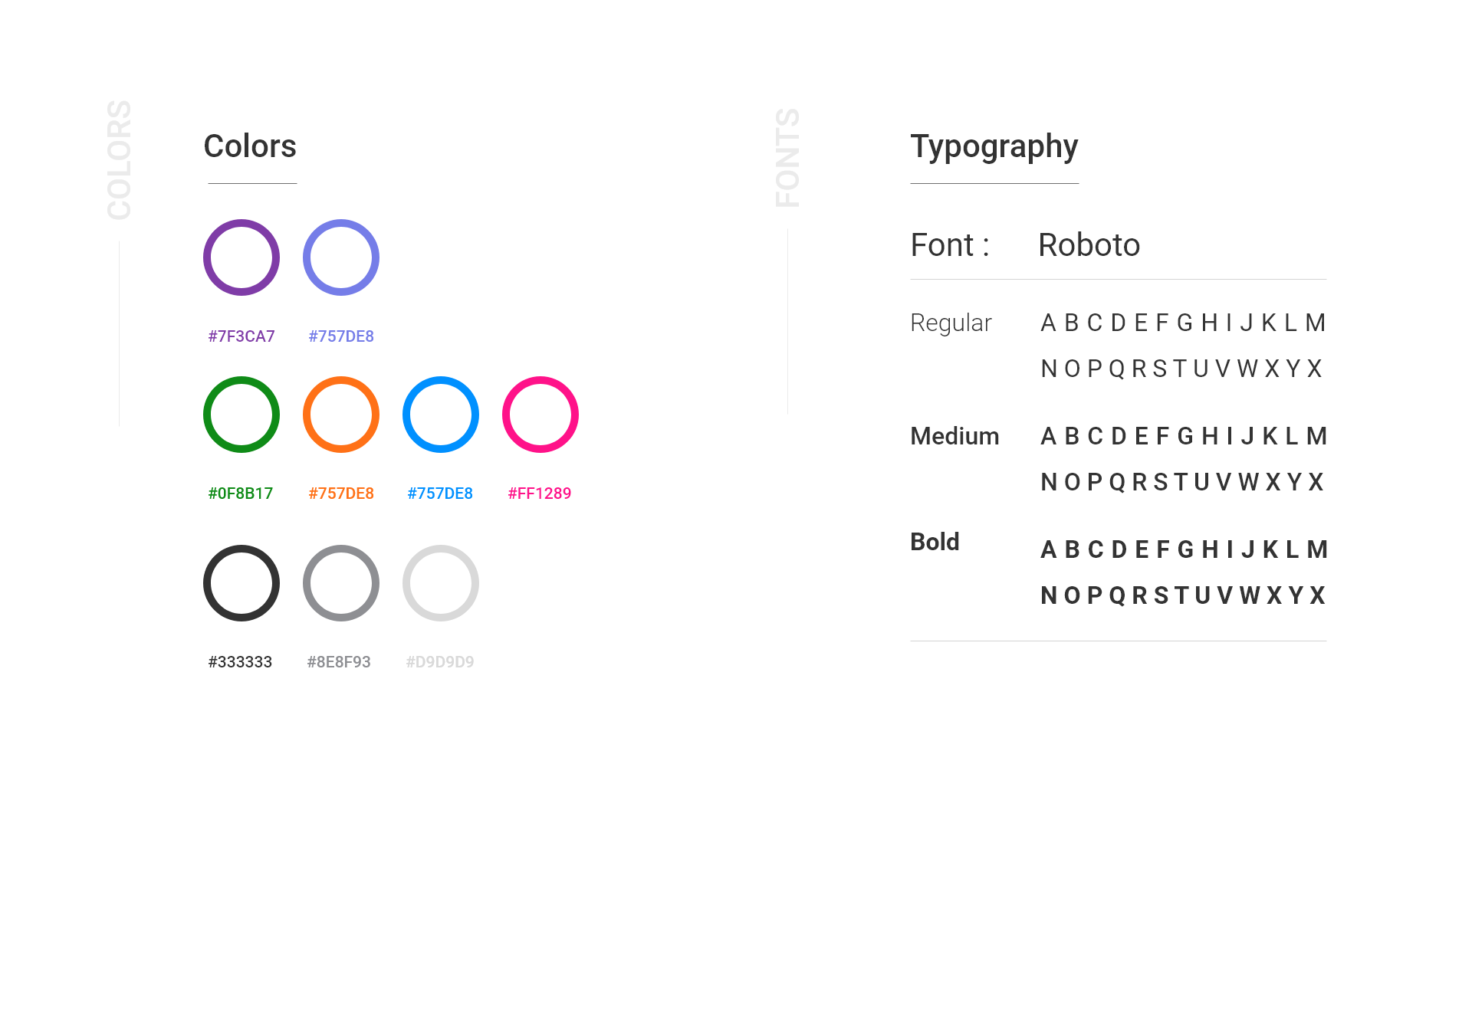1472x1023 pixels.
Task: Click the light gray #D9D9D9 ring
Action: coord(441,583)
